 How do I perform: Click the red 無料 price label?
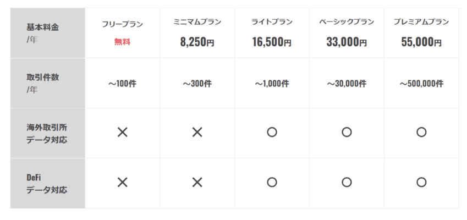tap(123, 42)
